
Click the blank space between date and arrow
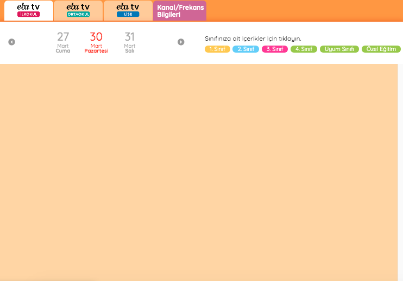(x=158, y=43)
